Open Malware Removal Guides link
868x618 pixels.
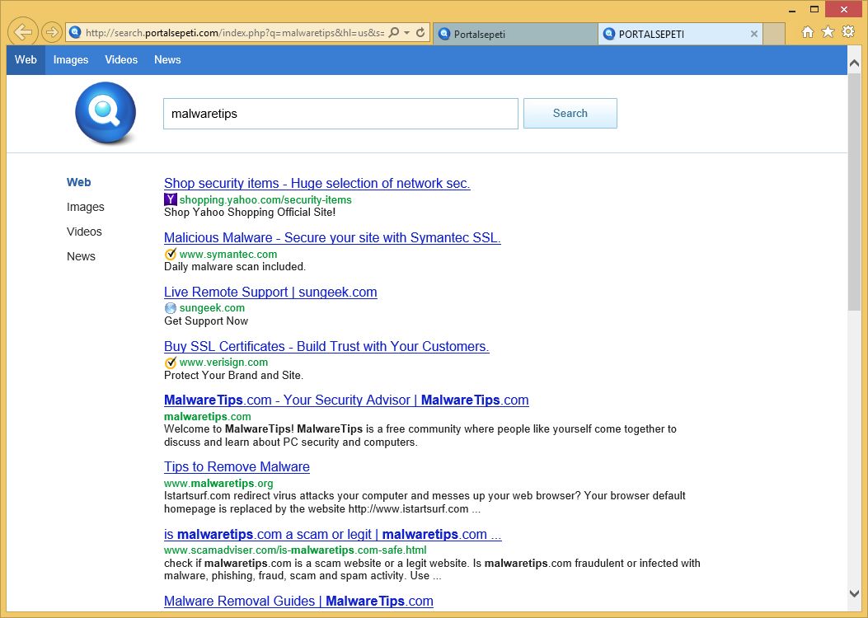(298, 602)
